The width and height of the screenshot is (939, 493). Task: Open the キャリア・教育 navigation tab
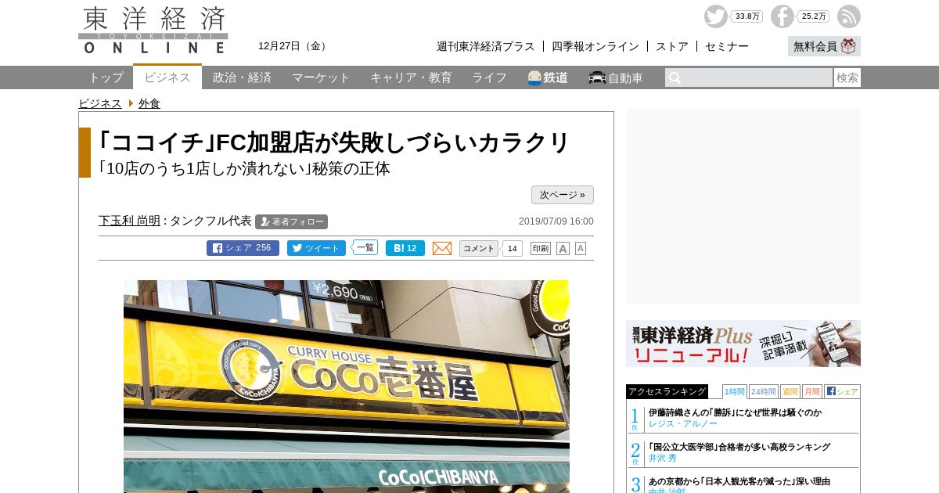click(x=411, y=77)
